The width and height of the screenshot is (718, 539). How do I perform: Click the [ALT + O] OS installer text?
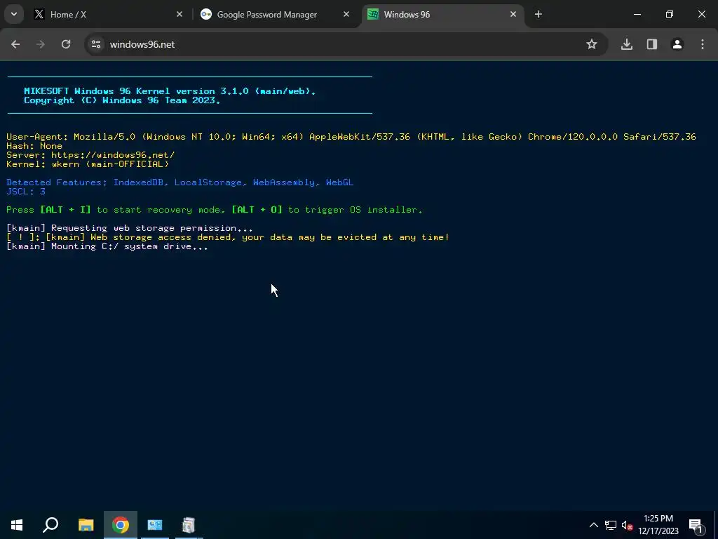coord(257,209)
